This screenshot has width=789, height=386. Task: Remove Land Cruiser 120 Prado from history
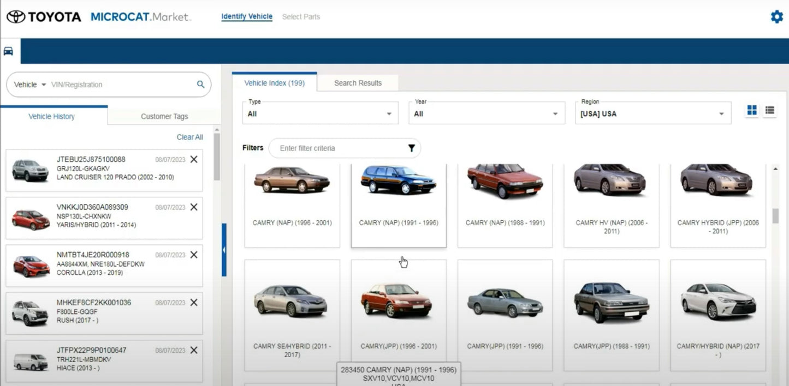pos(194,159)
